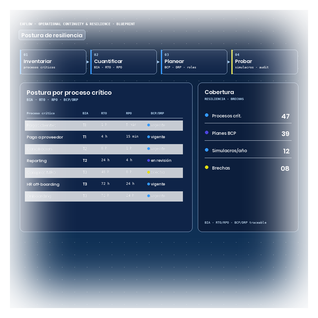Click T3 BIA tier in HR off-boarding row
This screenshot has width=318, height=318.
tap(85, 184)
